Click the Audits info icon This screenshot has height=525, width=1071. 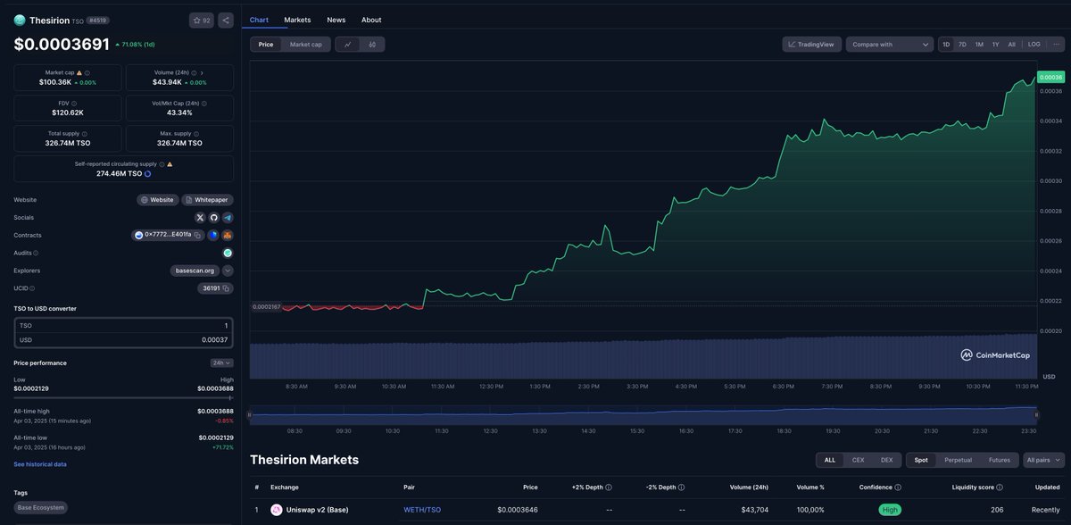pos(37,253)
